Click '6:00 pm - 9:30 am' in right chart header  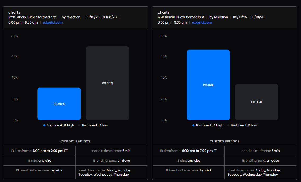pos(172,22)
